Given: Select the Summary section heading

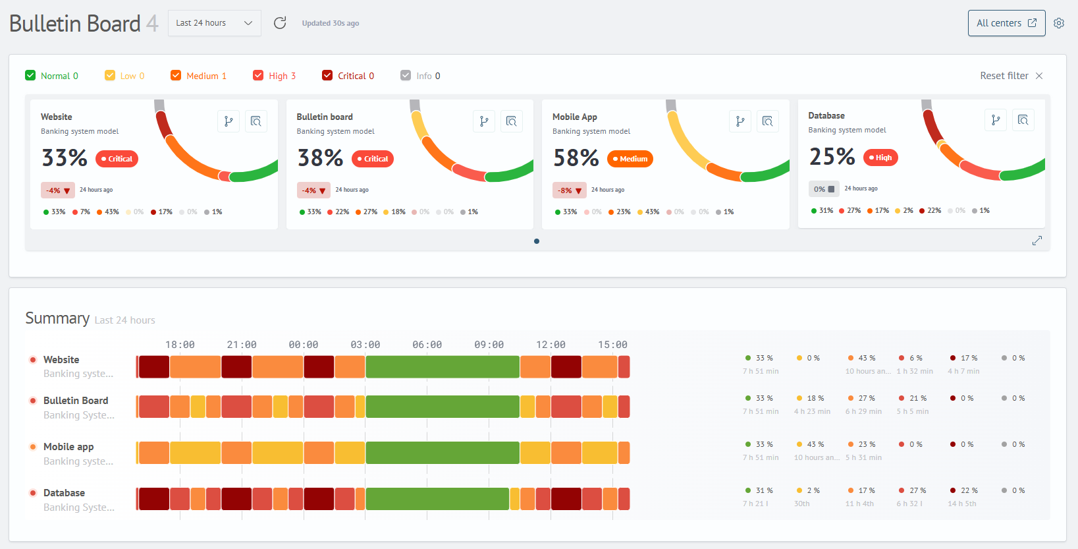Looking at the screenshot, I should tap(57, 318).
